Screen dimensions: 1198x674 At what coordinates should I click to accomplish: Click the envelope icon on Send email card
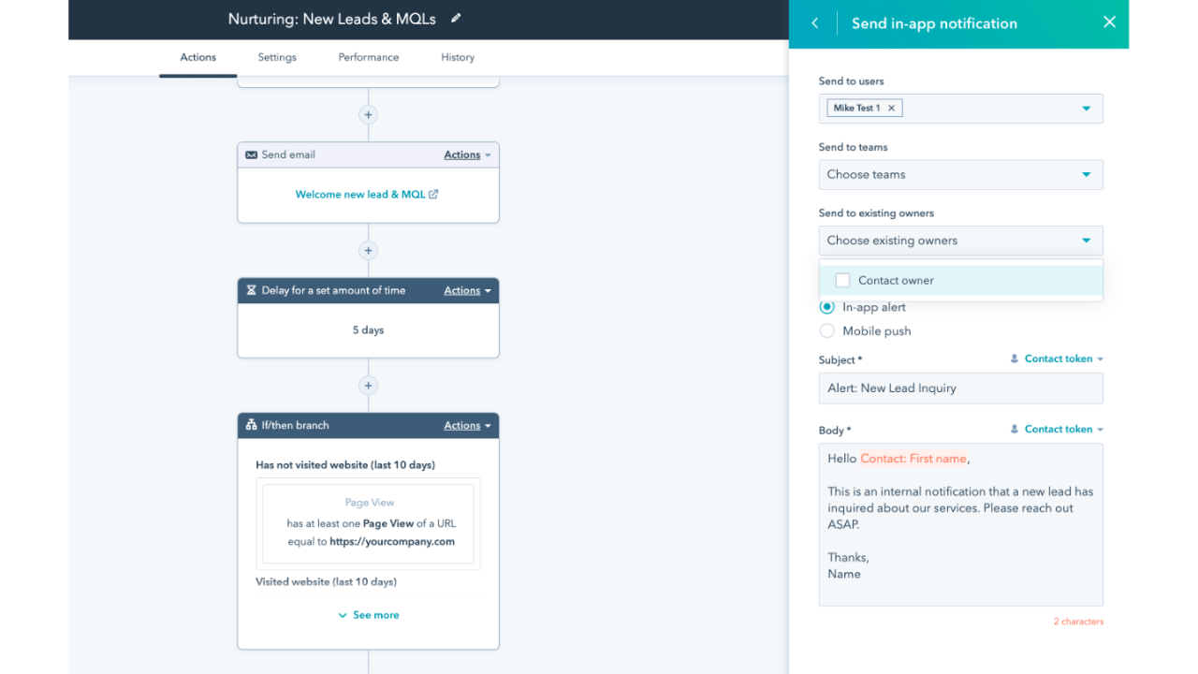coord(251,155)
